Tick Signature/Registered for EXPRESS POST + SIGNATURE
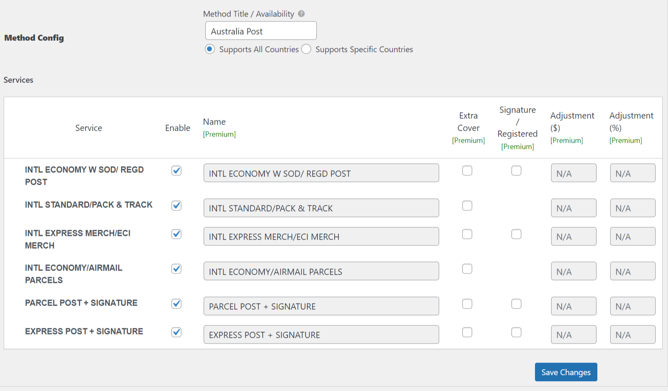Screen dimensions: 668x391 pos(516,332)
